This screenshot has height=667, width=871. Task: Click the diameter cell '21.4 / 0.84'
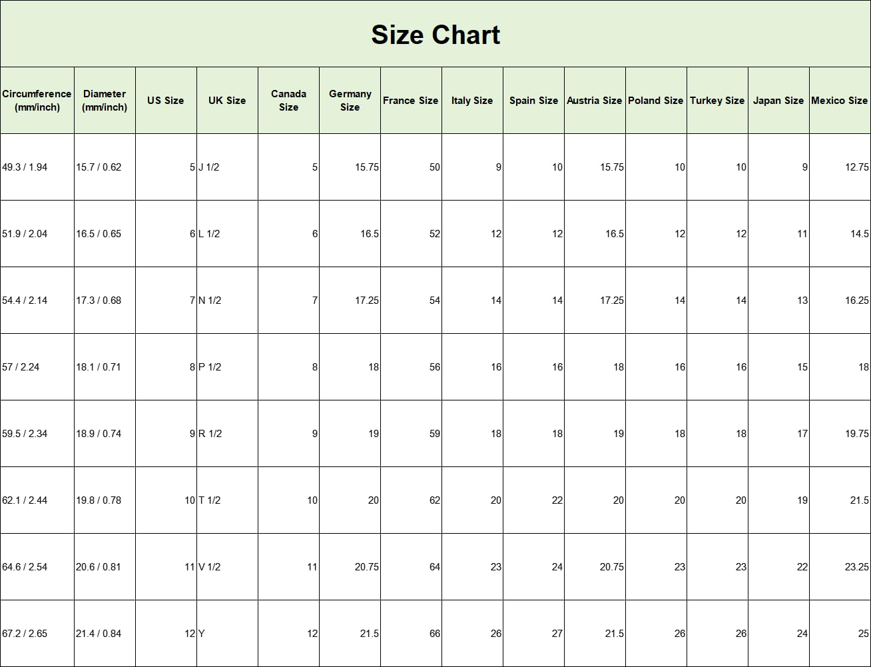(x=105, y=634)
